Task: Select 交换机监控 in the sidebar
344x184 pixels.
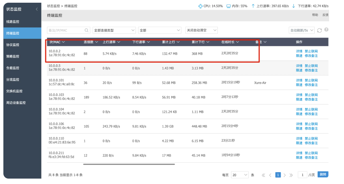Action: pyautogui.click(x=14, y=91)
